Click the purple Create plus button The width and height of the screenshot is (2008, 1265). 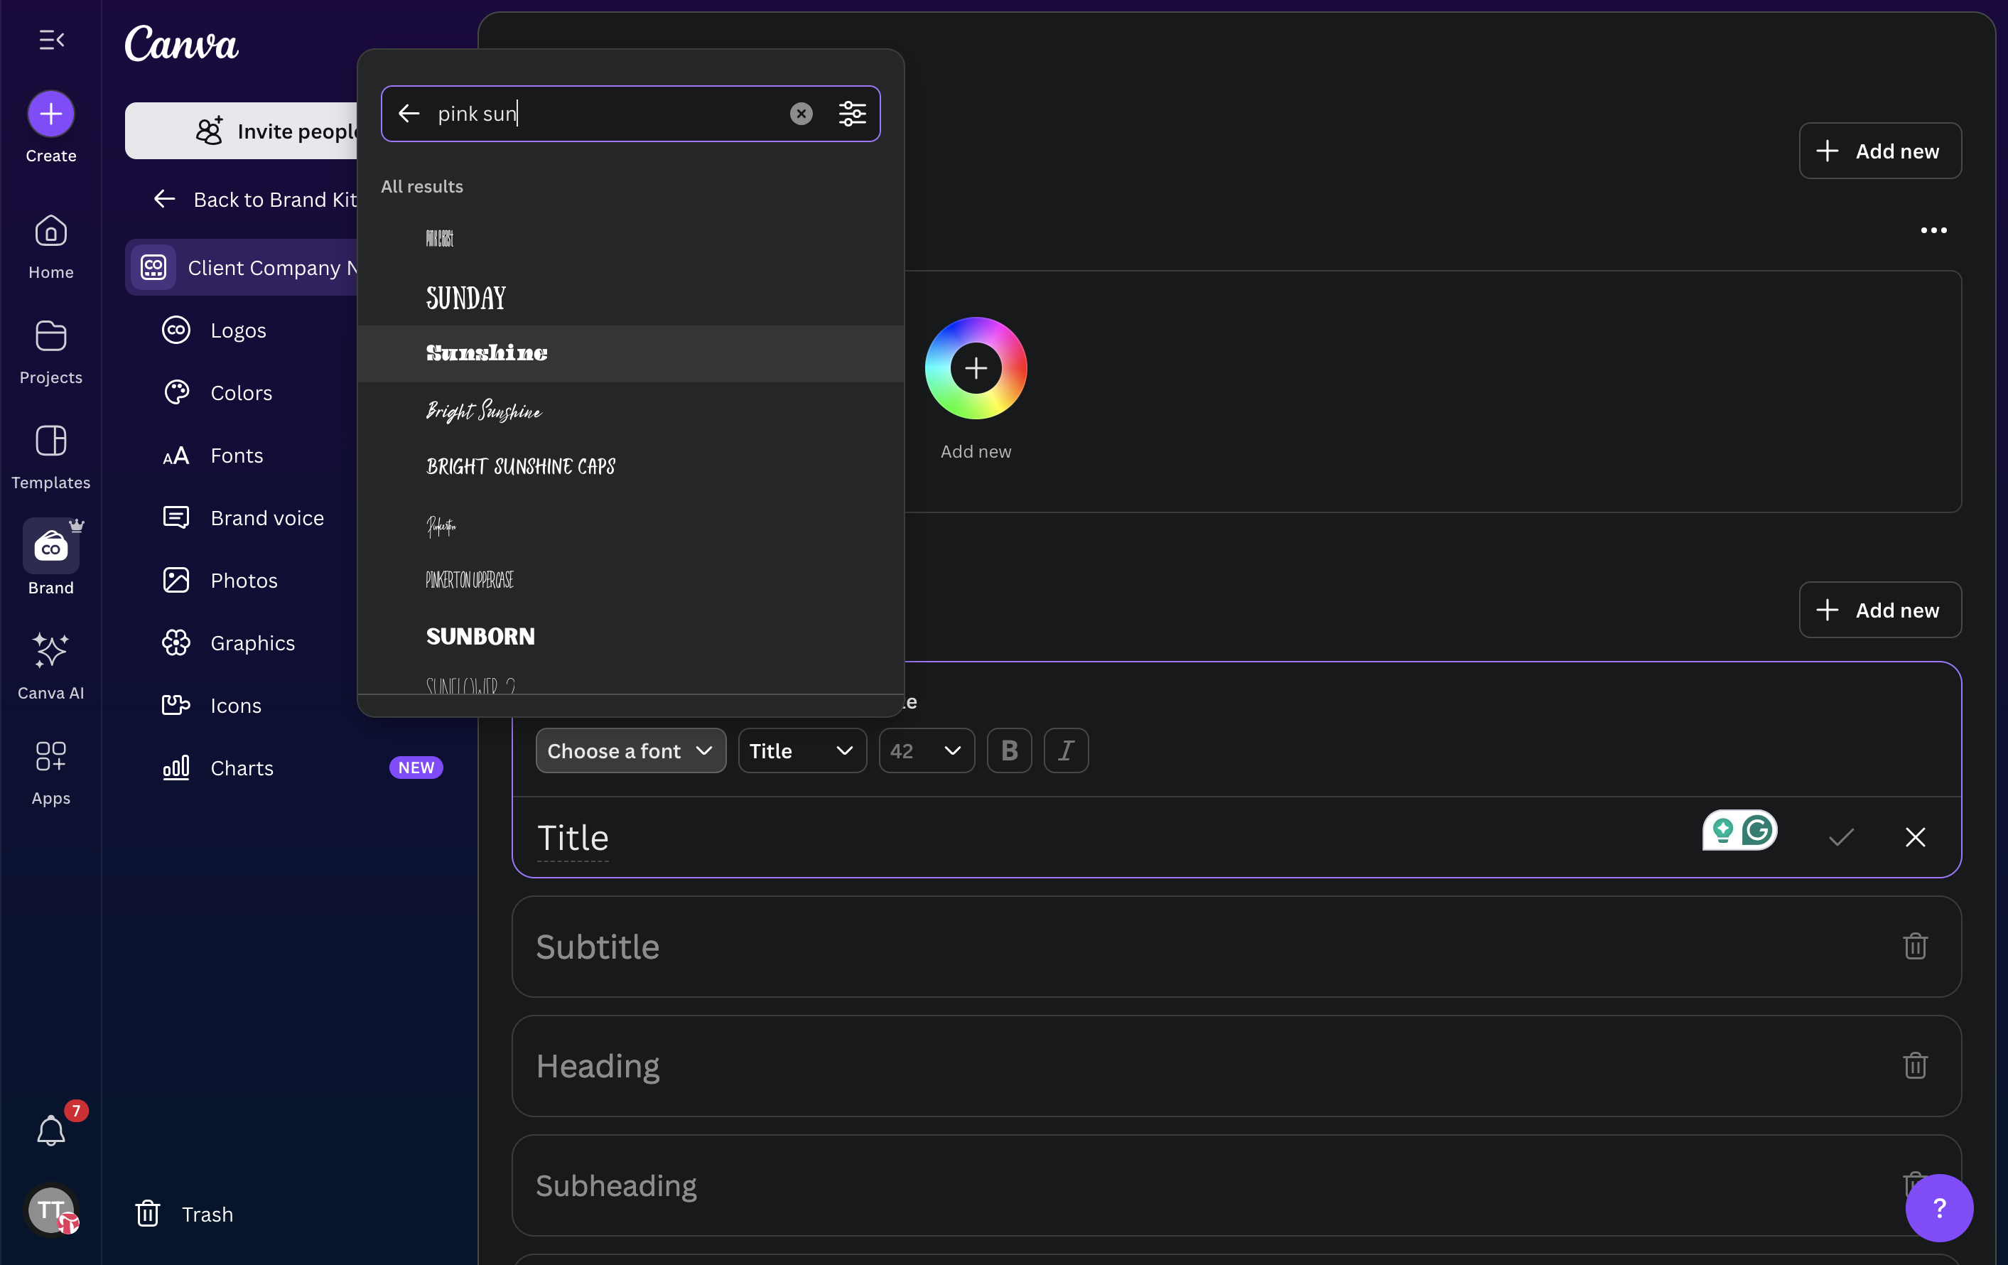click(x=51, y=114)
